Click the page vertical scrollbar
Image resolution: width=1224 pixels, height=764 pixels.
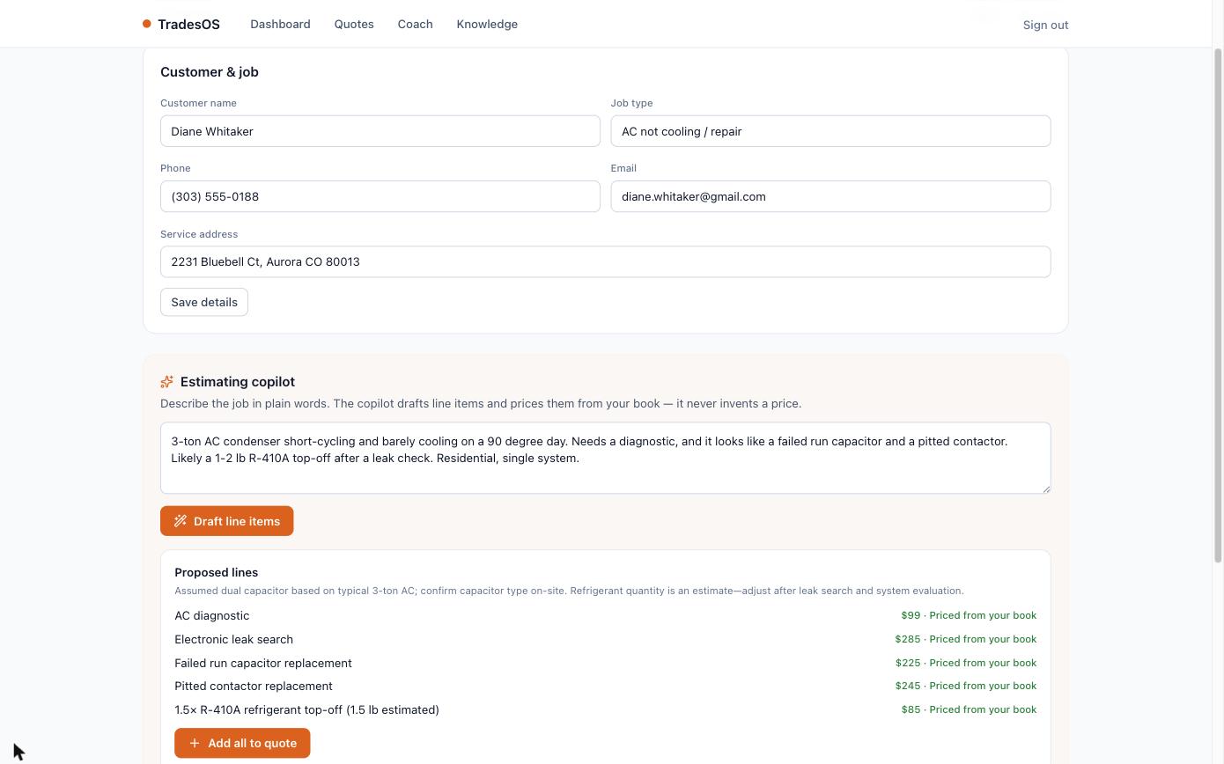pos(1218,305)
